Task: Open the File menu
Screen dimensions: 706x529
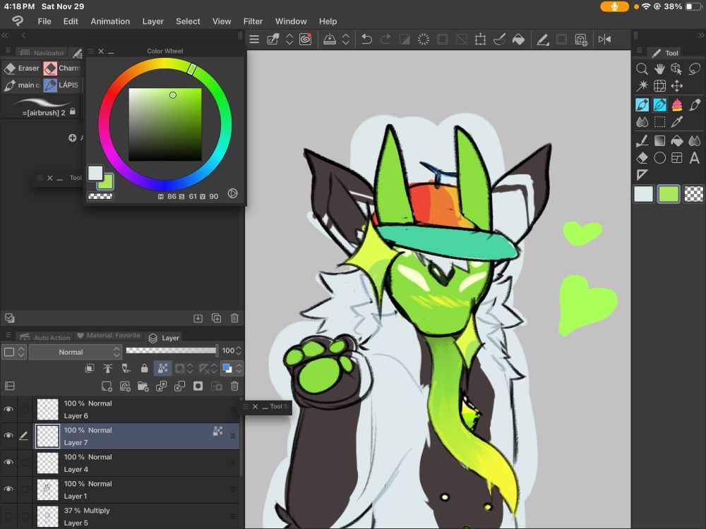Action: (44, 21)
